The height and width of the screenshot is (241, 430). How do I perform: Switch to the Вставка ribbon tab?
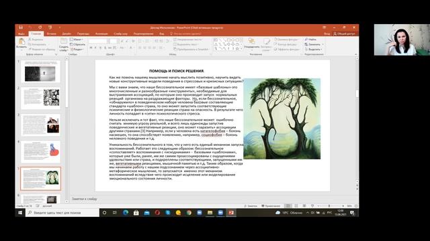pos(51,34)
